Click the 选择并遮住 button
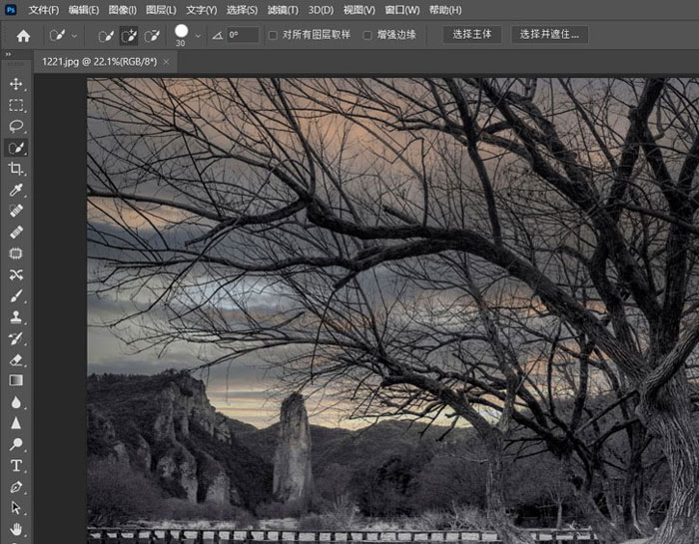The height and width of the screenshot is (544, 699). 550,35
